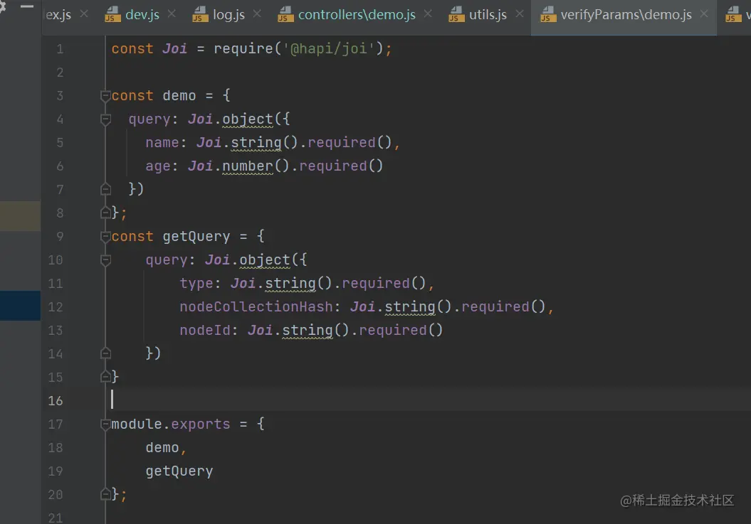Click the JS file icon on dev.js tab

click(112, 14)
